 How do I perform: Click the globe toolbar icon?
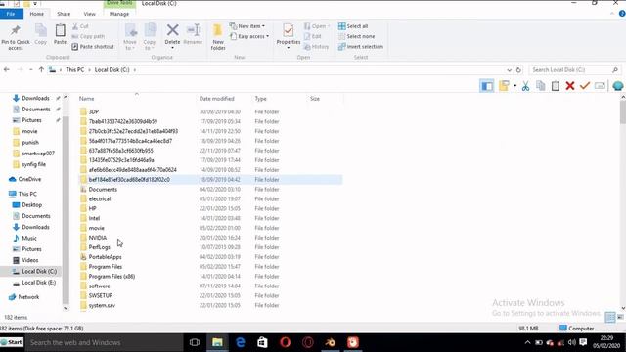pyautogui.click(x=618, y=86)
